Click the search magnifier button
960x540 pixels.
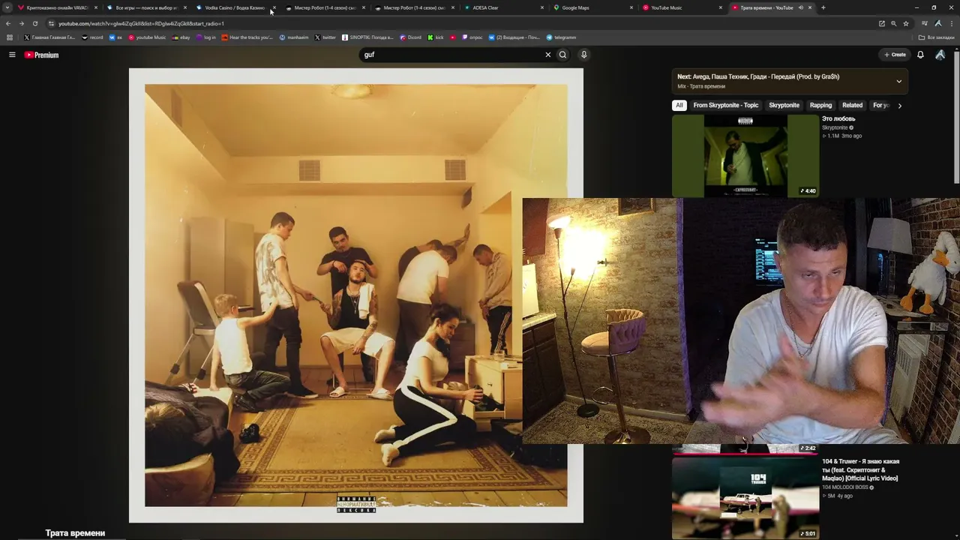click(562, 55)
